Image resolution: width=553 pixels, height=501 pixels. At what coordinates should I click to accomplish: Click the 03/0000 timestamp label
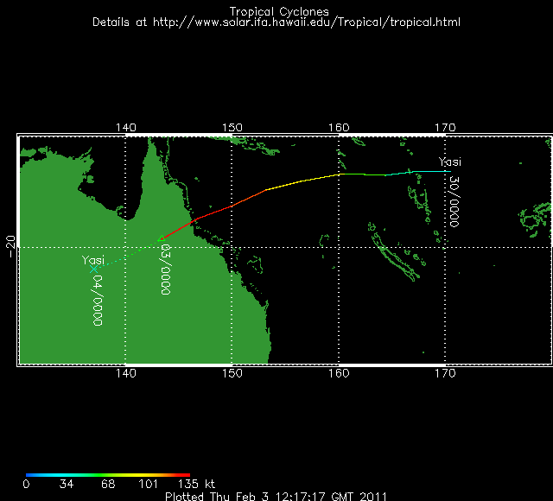pyautogui.click(x=166, y=270)
